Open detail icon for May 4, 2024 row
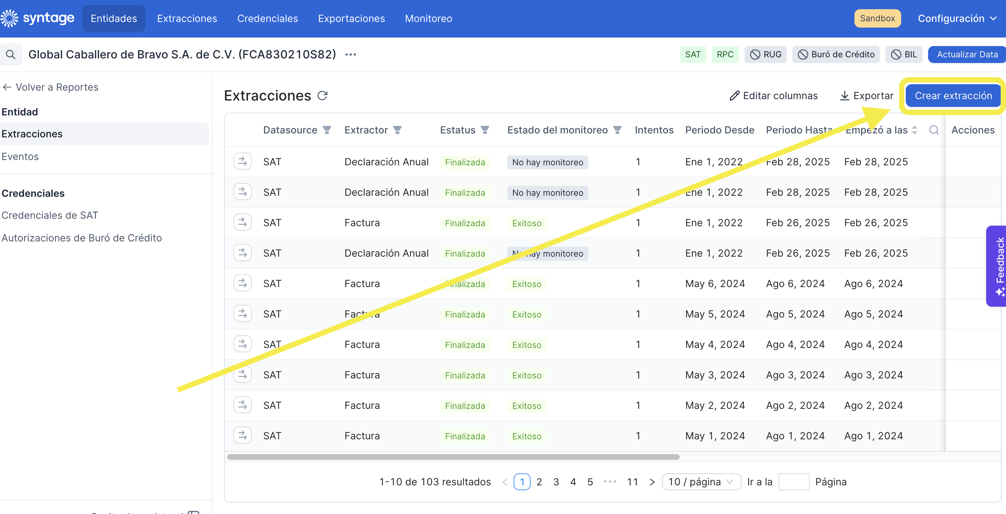 [x=243, y=344]
